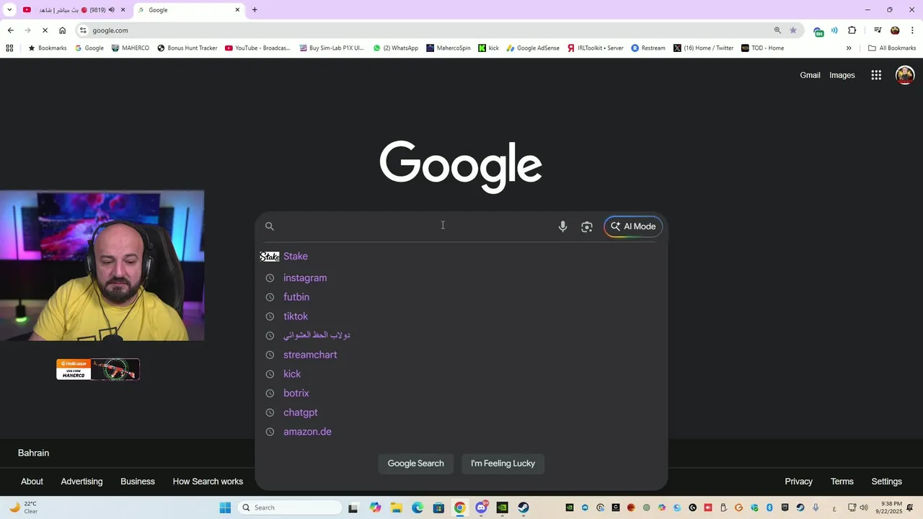The width and height of the screenshot is (923, 519).
Task: Open the Home / Twitter bookmark
Action: point(704,48)
